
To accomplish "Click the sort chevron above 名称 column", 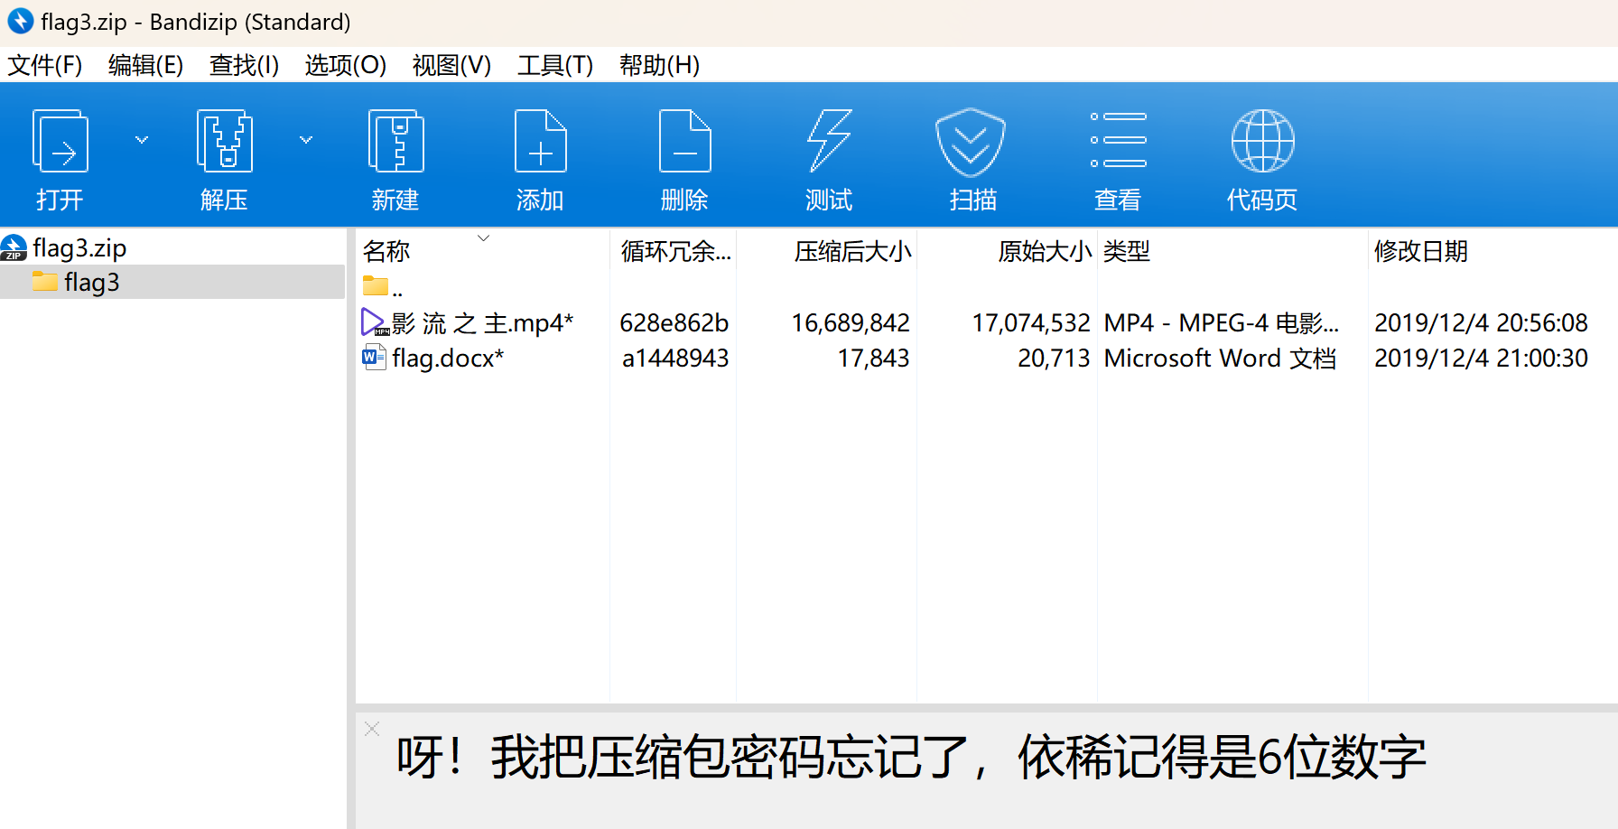I will [x=483, y=238].
